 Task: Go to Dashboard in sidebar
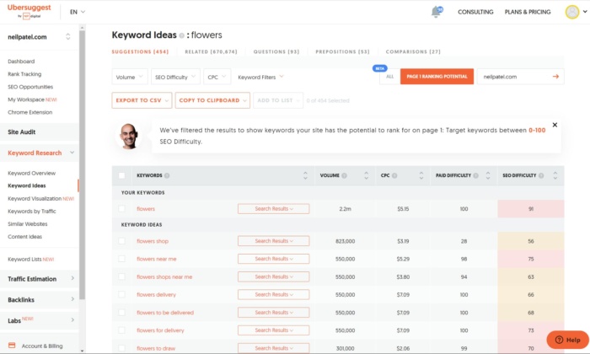tap(21, 62)
